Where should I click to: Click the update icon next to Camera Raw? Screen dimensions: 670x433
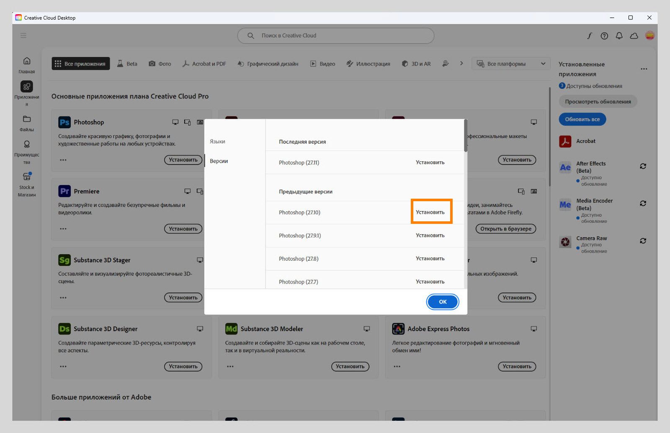[643, 241]
